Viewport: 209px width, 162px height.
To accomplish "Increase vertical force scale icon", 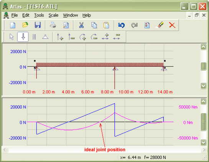I will click(x=60, y=37).
